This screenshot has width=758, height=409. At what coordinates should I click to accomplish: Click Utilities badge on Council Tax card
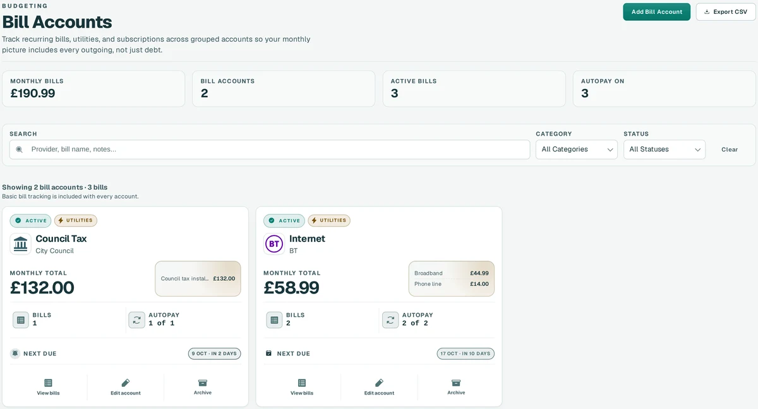76,220
